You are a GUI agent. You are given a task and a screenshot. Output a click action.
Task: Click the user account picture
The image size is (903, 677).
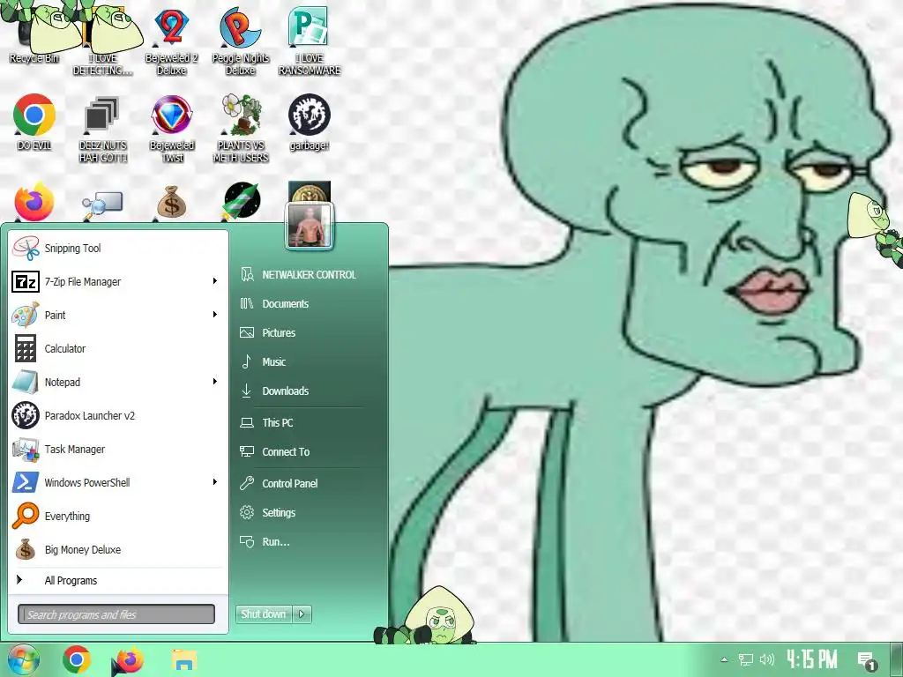coord(310,226)
